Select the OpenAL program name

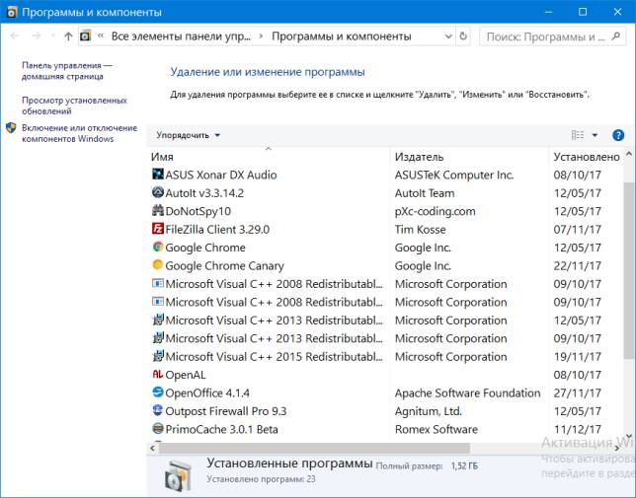(x=186, y=375)
